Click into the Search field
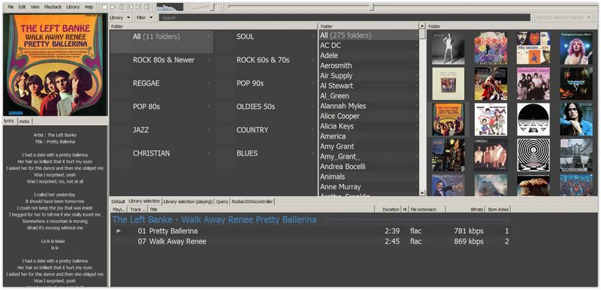This screenshot has height=290, width=601. (345, 17)
